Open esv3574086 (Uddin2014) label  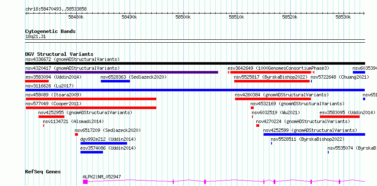[x=108, y=148]
